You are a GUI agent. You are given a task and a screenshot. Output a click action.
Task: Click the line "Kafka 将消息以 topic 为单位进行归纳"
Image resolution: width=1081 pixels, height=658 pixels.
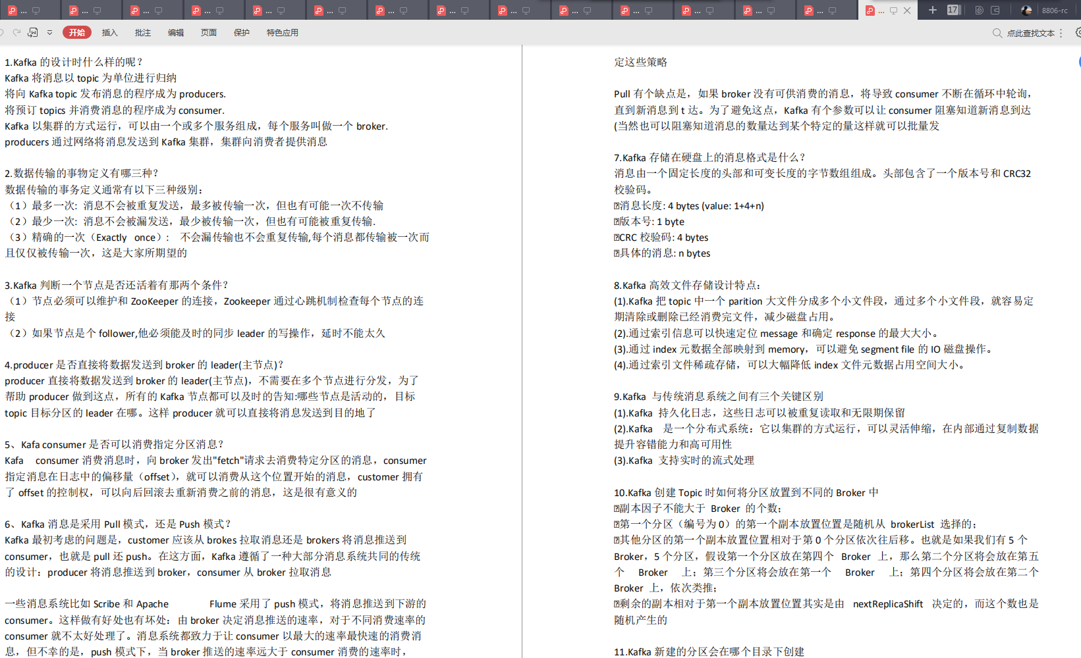click(91, 78)
